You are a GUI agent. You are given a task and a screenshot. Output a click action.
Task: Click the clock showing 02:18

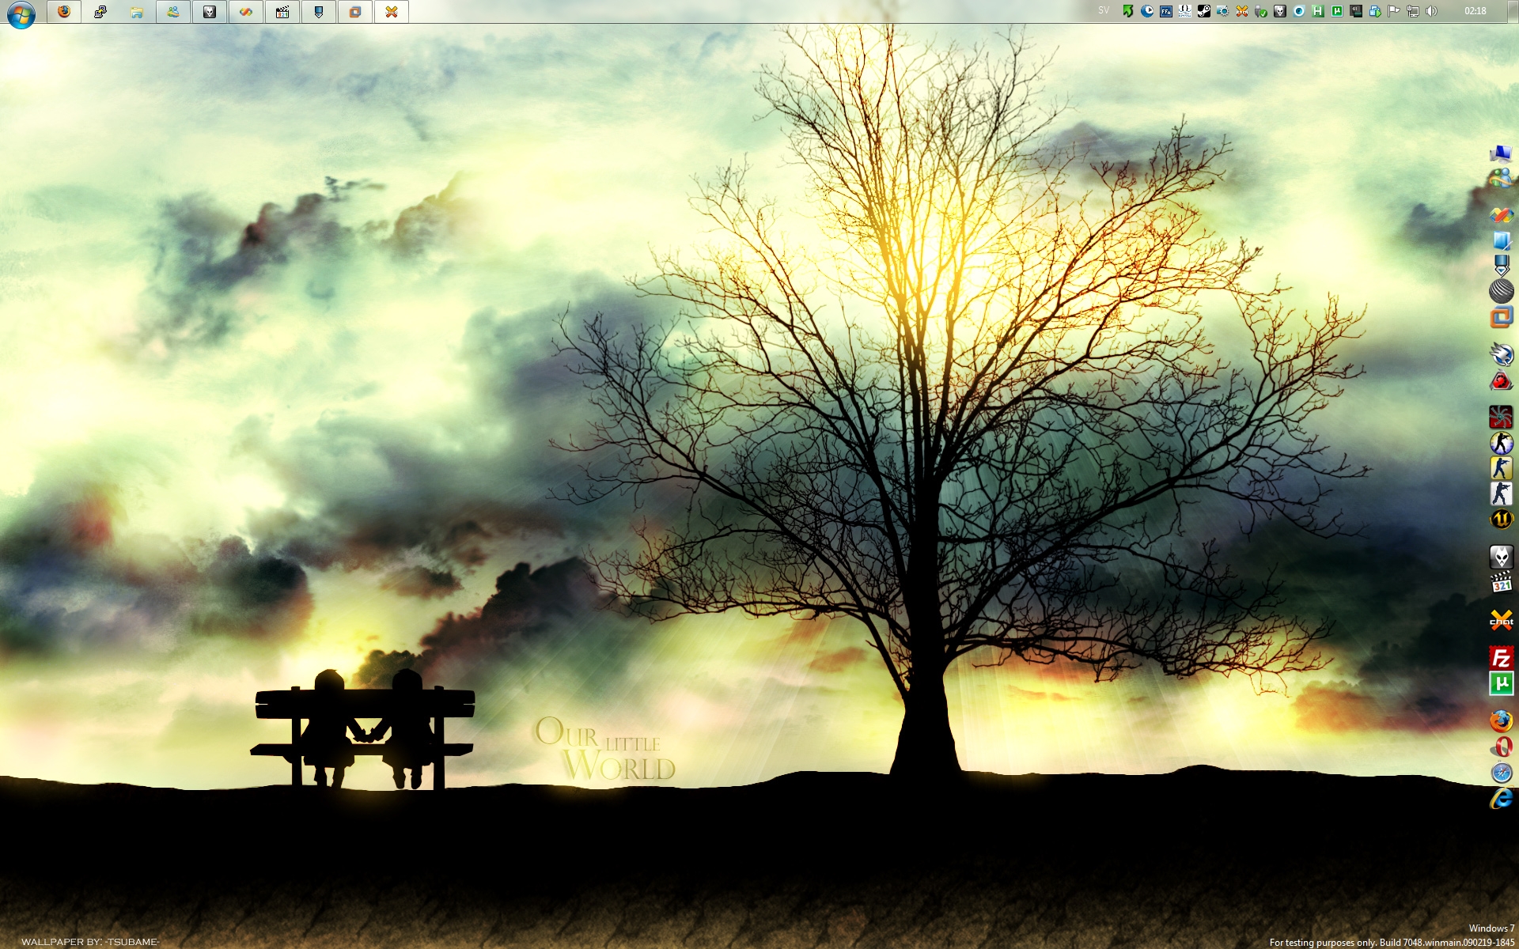coord(1475,11)
